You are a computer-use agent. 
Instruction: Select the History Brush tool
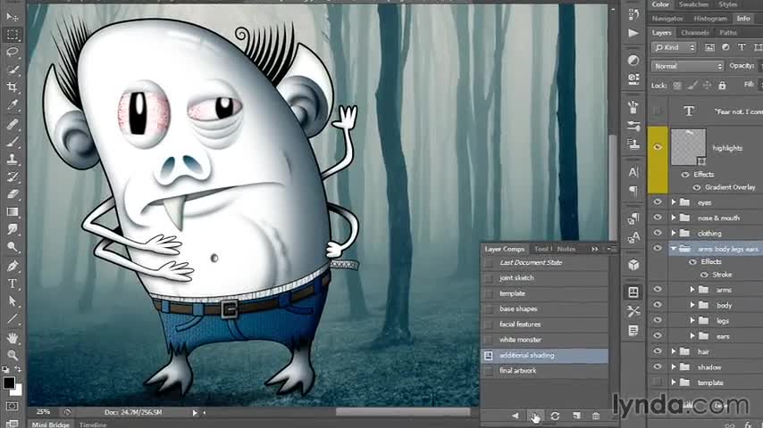click(x=13, y=177)
